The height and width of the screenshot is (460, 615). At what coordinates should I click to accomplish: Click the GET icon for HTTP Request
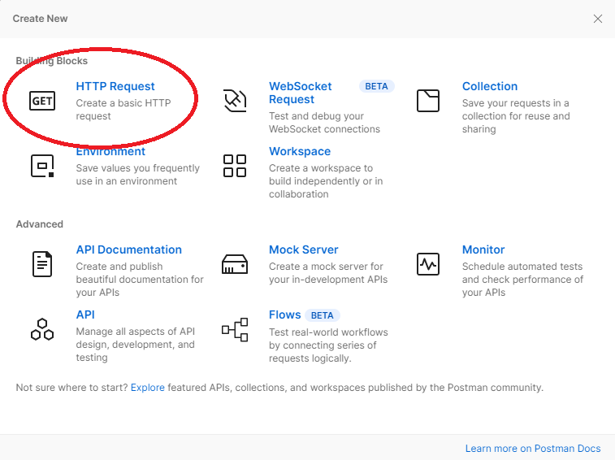point(42,101)
